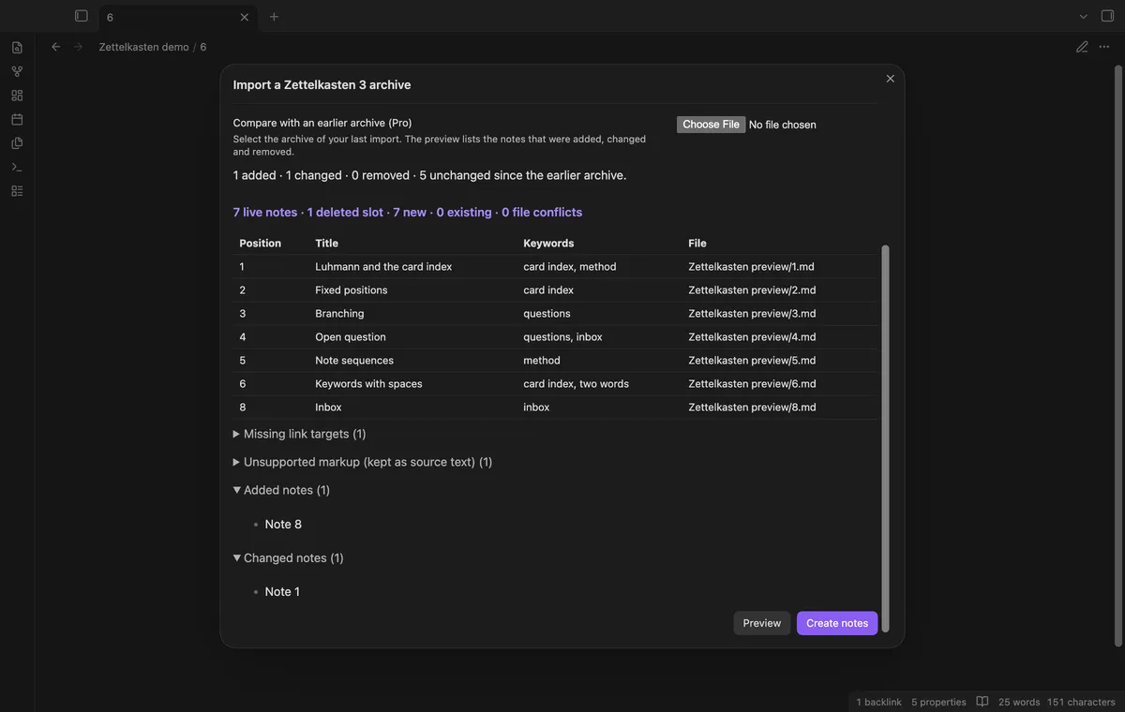Click the '7 live notes' summary line
1125x712 pixels.
pos(408,213)
